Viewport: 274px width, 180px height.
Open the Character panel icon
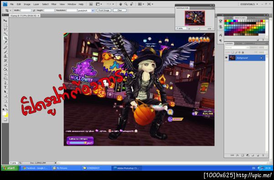click(221, 35)
